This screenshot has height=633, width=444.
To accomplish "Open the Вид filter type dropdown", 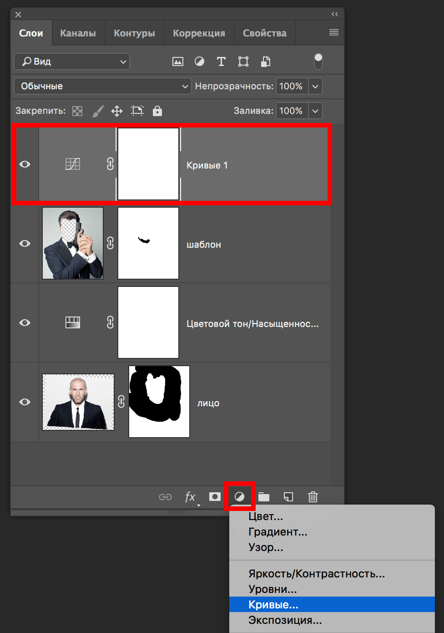I will click(x=72, y=61).
